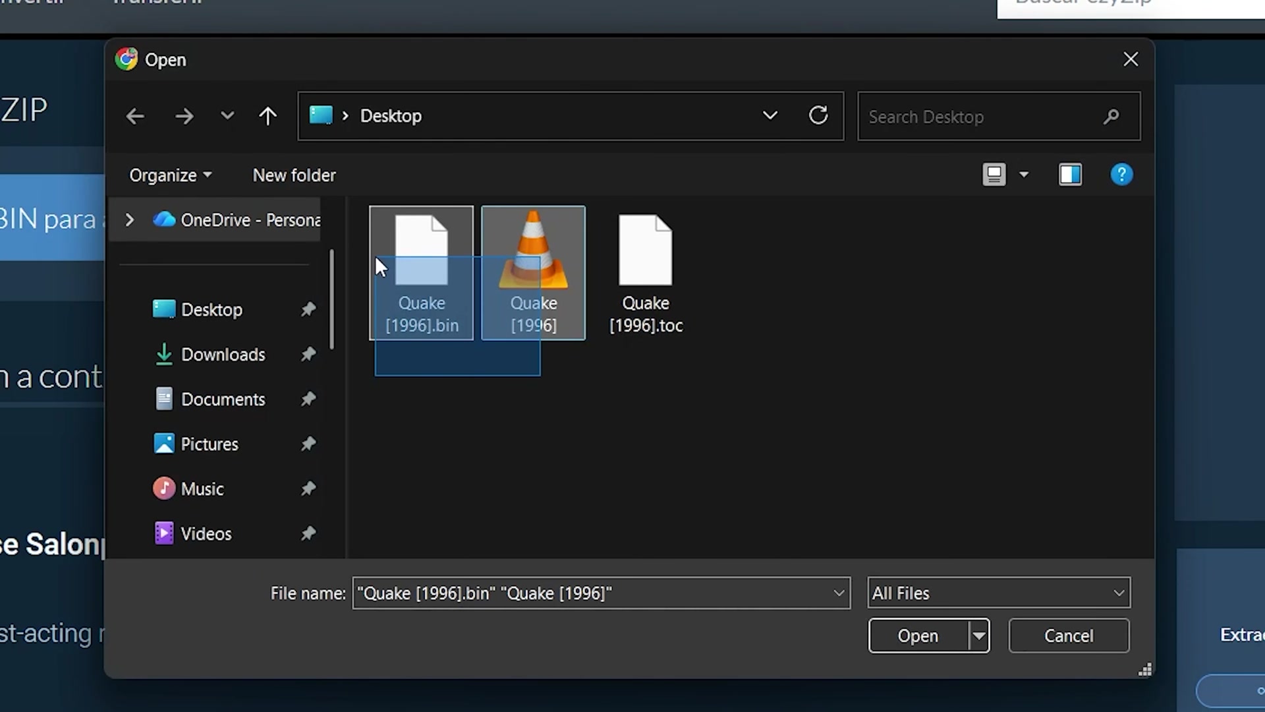Toggle the preview pane

click(x=1070, y=174)
